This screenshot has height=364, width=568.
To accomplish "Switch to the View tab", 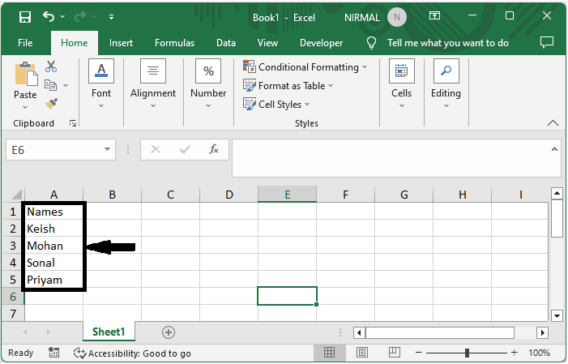I will [267, 43].
